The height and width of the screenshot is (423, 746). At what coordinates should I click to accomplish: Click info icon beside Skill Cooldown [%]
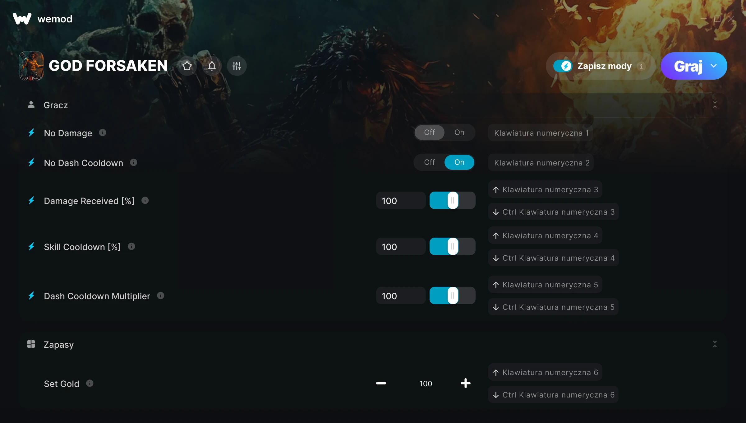pos(131,247)
